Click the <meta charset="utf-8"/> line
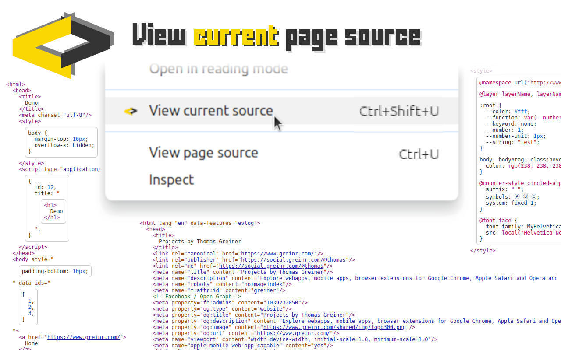This screenshot has height=350, width=561. click(x=55, y=115)
